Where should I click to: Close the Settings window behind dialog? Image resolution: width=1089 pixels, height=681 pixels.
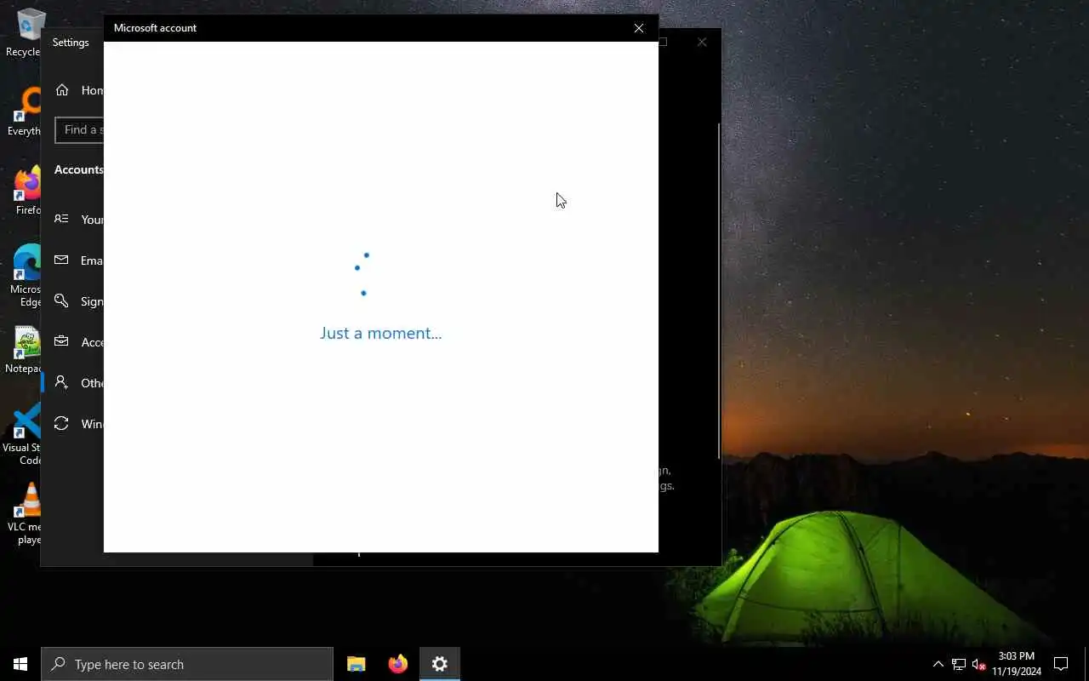[702, 42]
